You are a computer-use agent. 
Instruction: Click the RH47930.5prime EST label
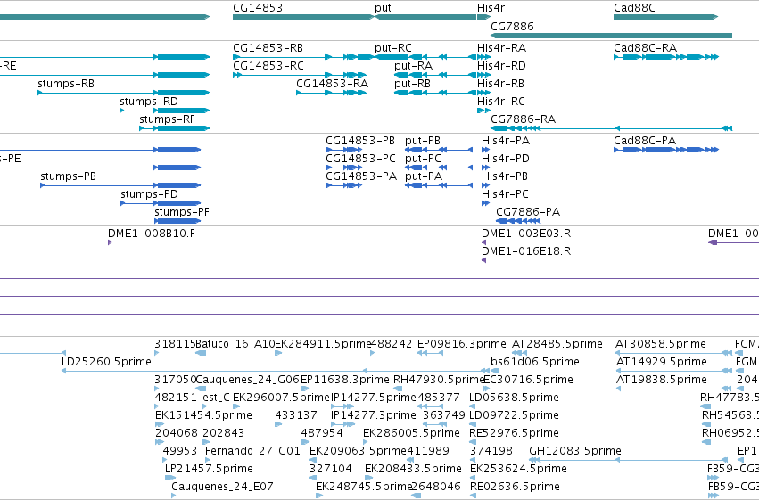click(x=439, y=380)
